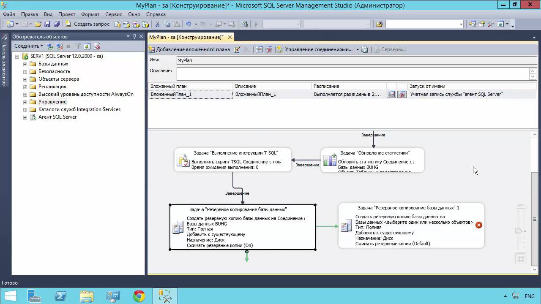The width and height of the screenshot is (541, 304).
Task: Switch to 'MyPlan - sa [Конструирование]' tab
Action: pos(186,37)
